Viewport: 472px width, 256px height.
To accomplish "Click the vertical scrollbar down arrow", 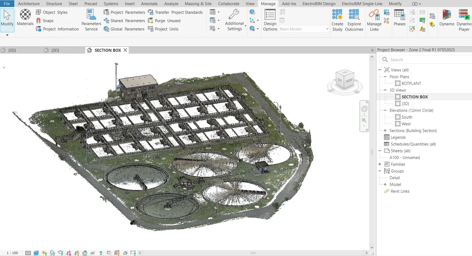I will tap(372, 247).
